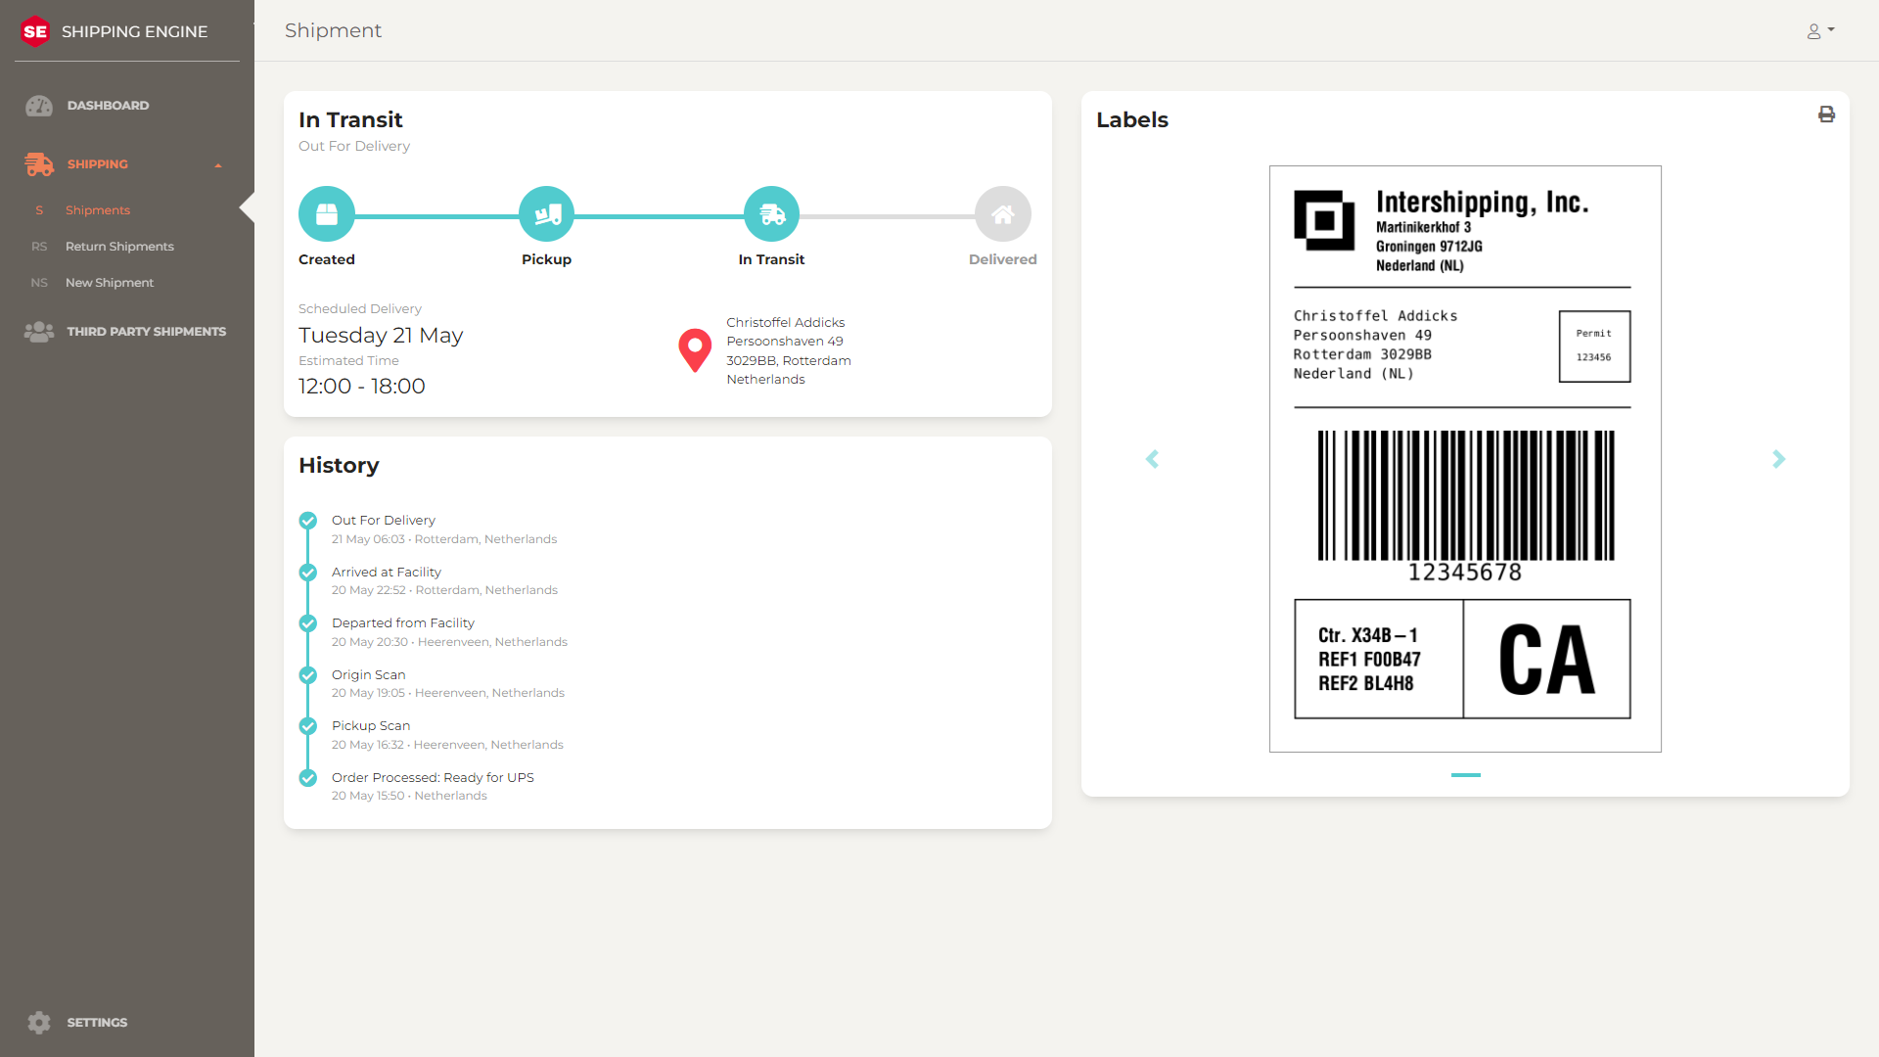
Task: Click the Delivered step label
Action: click(1003, 259)
